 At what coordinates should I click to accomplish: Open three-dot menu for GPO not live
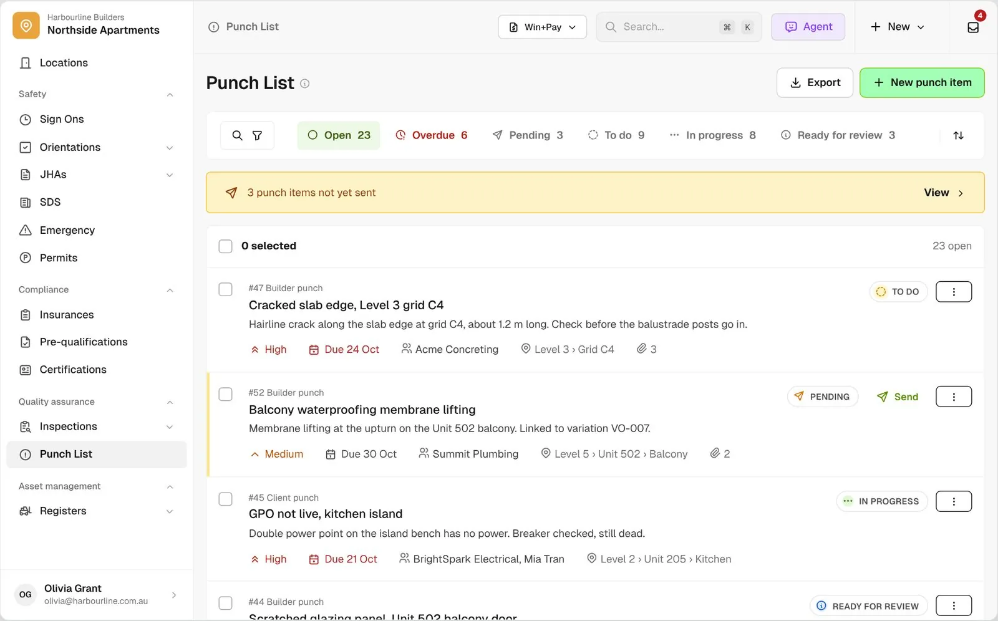click(954, 501)
